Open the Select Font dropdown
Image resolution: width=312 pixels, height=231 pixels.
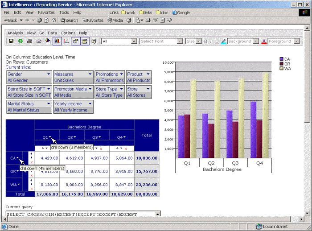coord(180,41)
